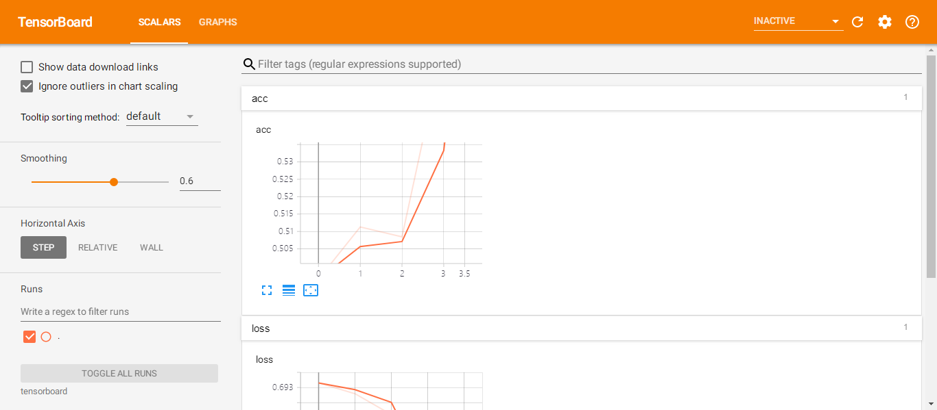Uncheck Ignore outliers in chart scaling
The image size is (937, 410).
(x=27, y=86)
